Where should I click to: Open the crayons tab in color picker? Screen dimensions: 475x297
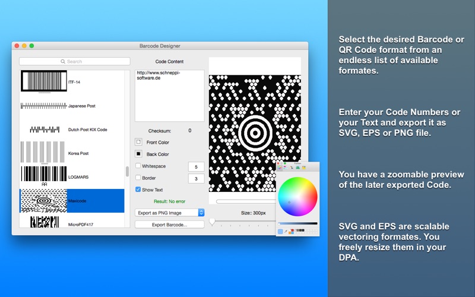(304, 168)
